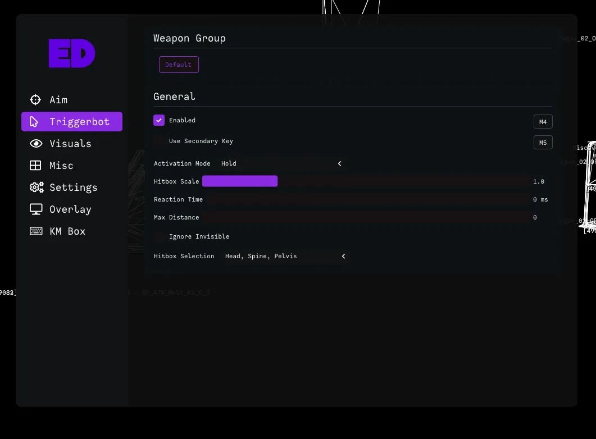Tick the Ignore Invisible checkbox
The height and width of the screenshot is (439, 596).
159,236
